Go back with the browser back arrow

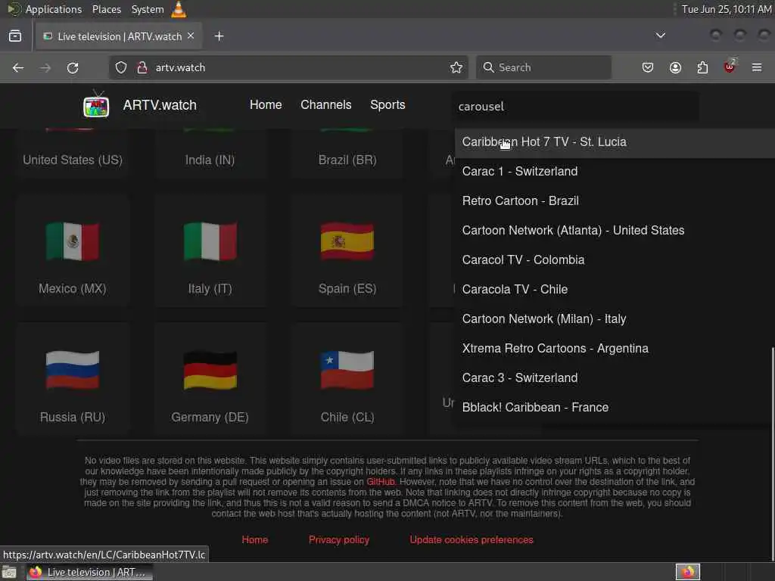[x=18, y=67]
